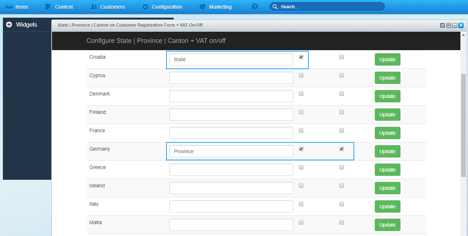Click the France text input field
This screenshot has width=468, height=236.
231,133
